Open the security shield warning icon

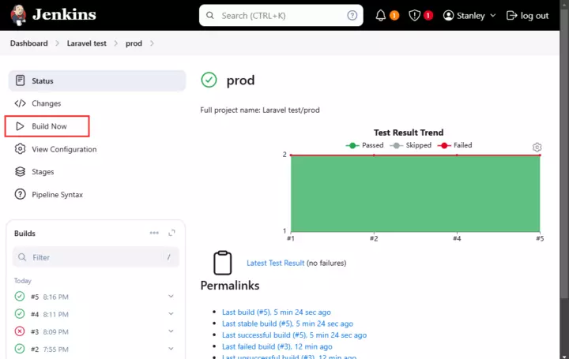414,15
